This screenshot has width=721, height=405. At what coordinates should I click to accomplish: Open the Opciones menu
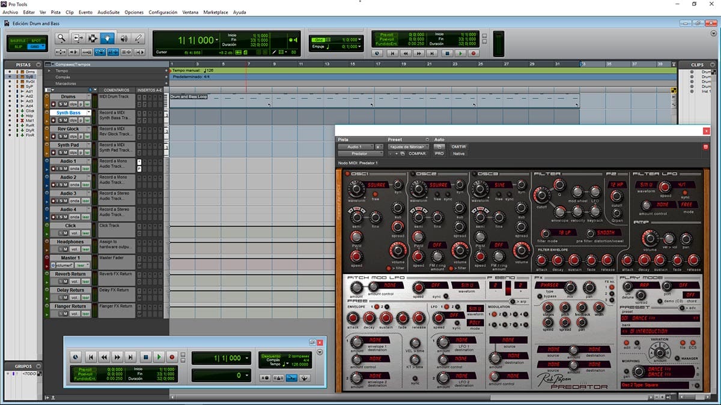click(x=135, y=12)
